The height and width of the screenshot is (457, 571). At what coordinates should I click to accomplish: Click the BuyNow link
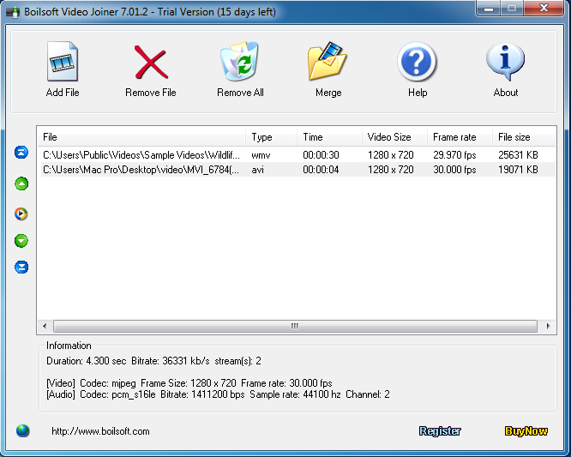coord(526,430)
